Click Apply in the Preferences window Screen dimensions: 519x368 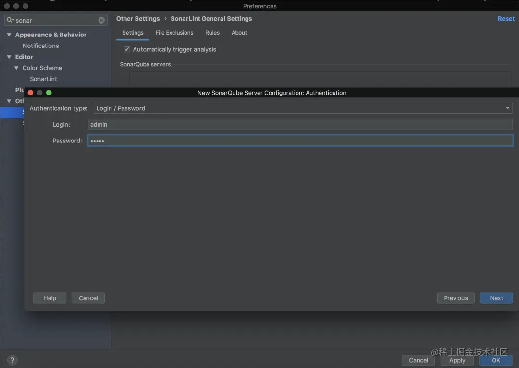coord(457,360)
